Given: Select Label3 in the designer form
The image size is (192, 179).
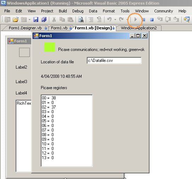Looking at the screenshot, I should pos(21,82).
